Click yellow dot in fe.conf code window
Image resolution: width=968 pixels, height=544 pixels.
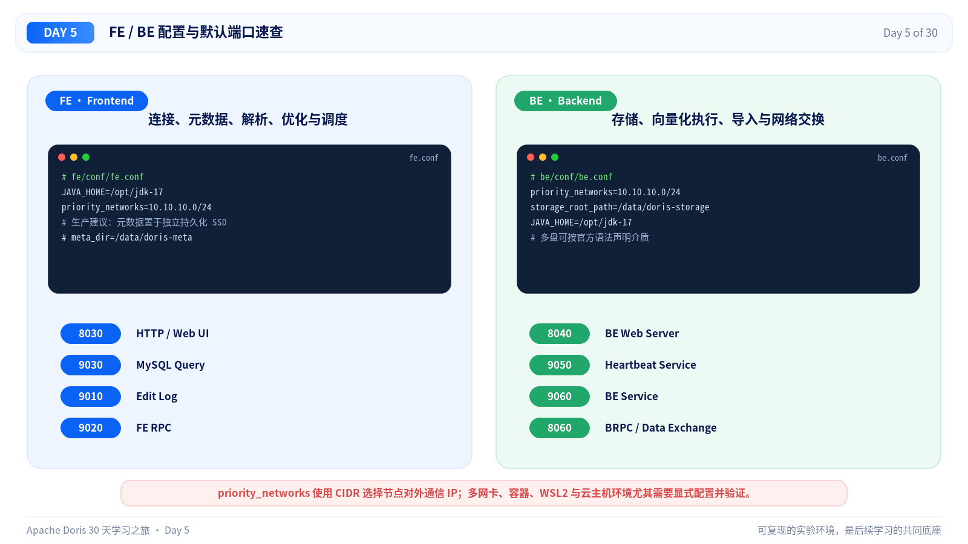(74, 157)
